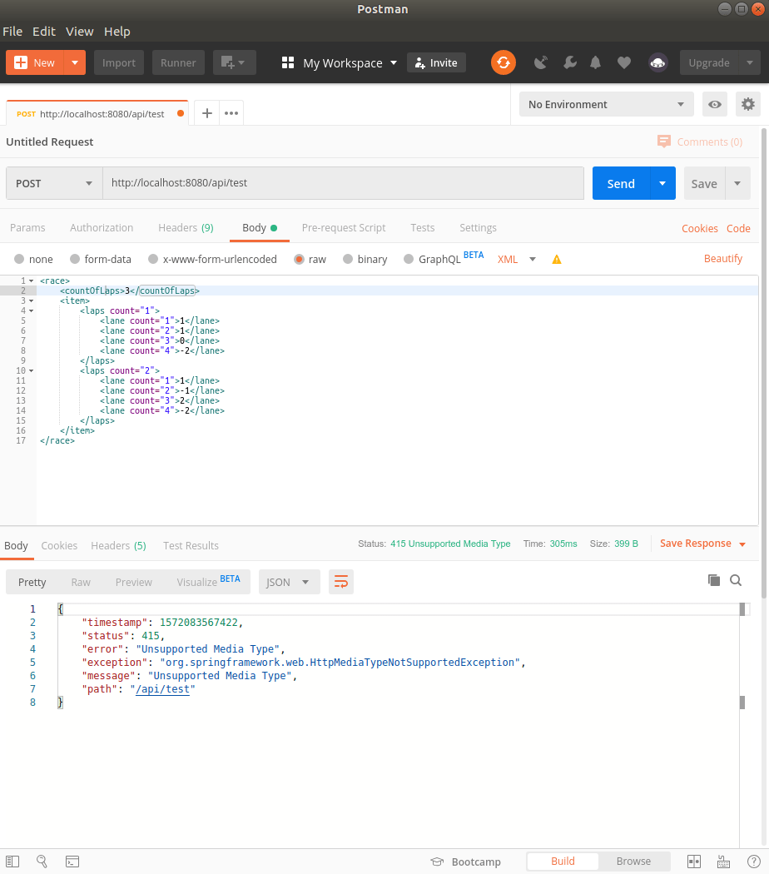
Task: Switch to request Headers (9) tab
Action: [x=186, y=227]
